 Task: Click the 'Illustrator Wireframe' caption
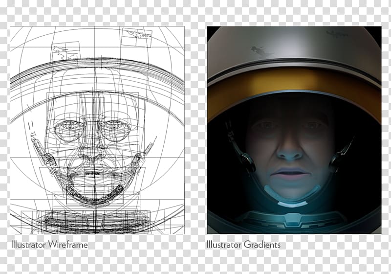[x=49, y=244]
